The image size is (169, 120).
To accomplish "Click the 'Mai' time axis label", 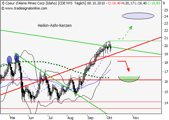I will pyautogui.click(x=12, y=118).
